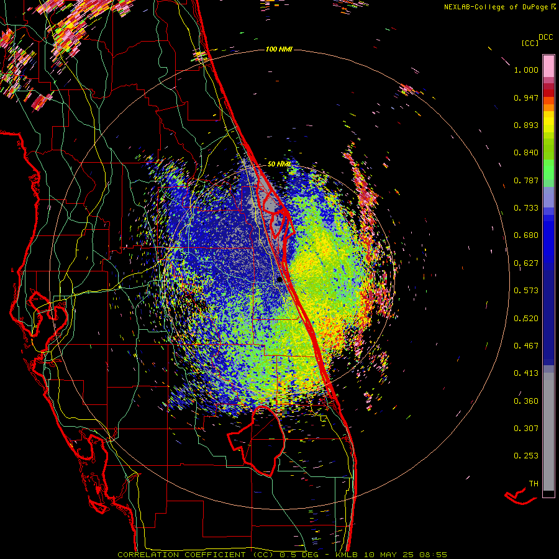Click the TH threshold label
This screenshot has height=559, width=559.
coord(534,484)
